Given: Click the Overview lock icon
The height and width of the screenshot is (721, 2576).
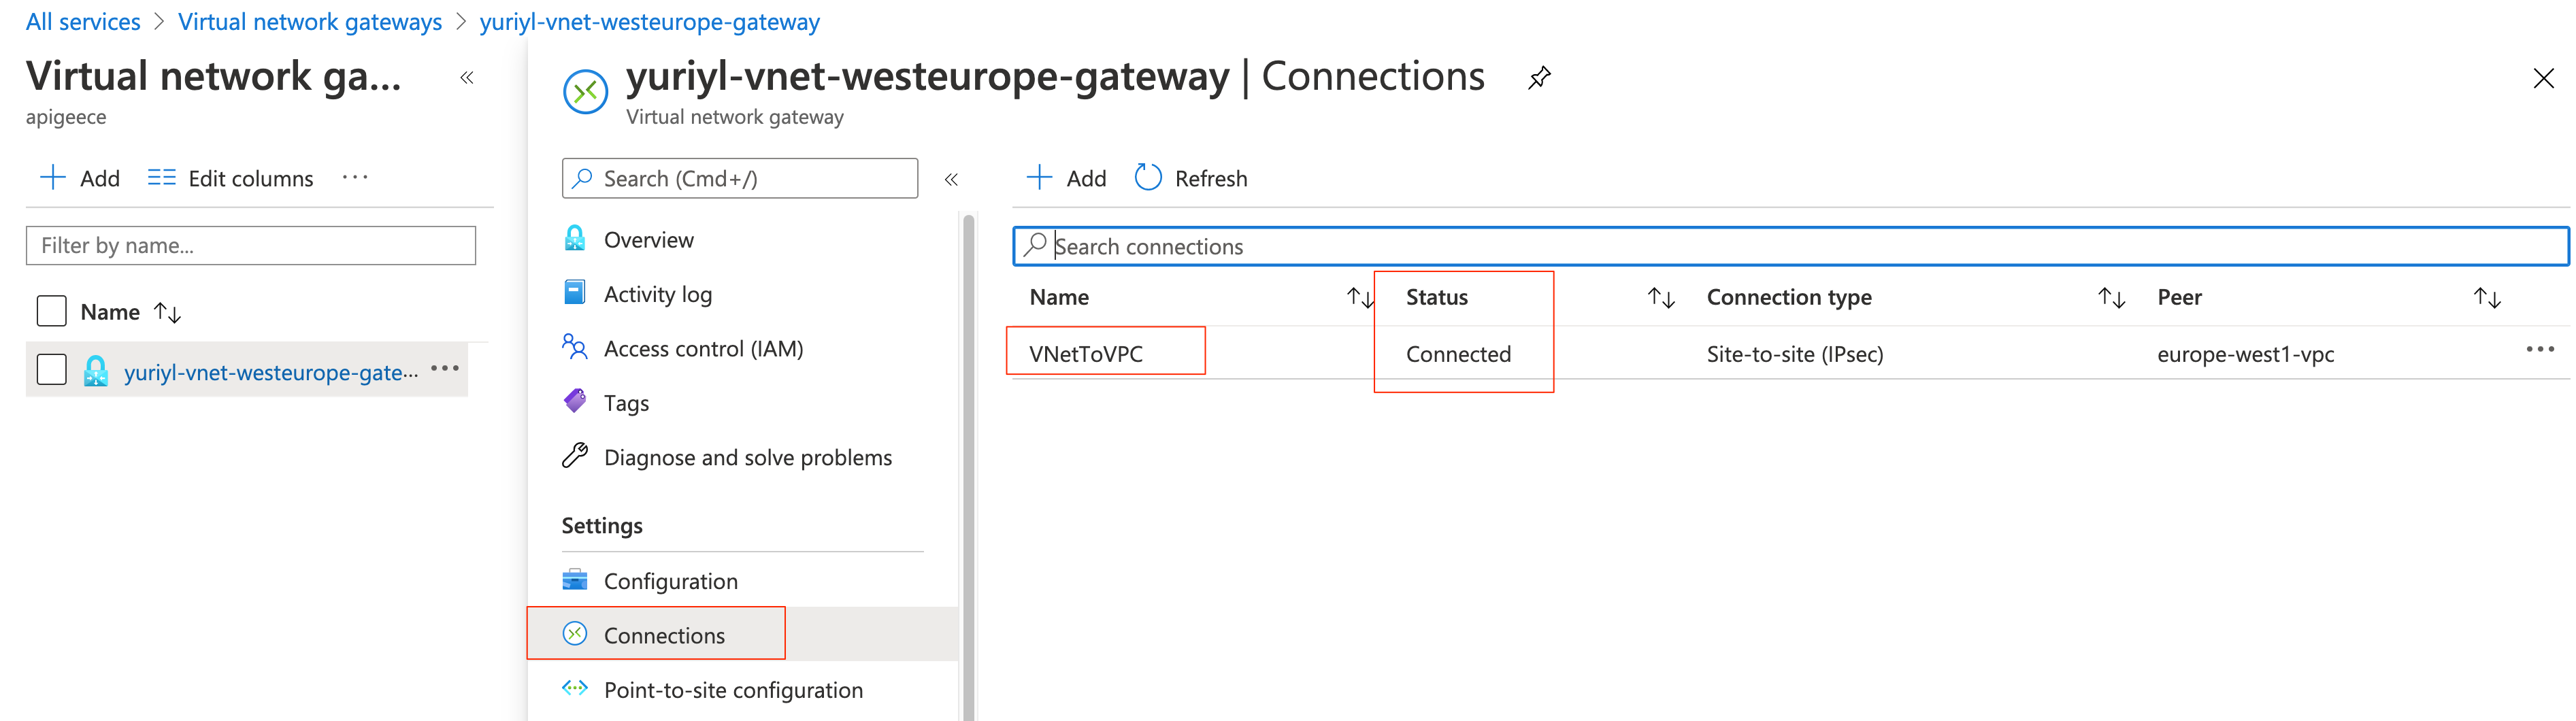Looking at the screenshot, I should [x=575, y=238].
